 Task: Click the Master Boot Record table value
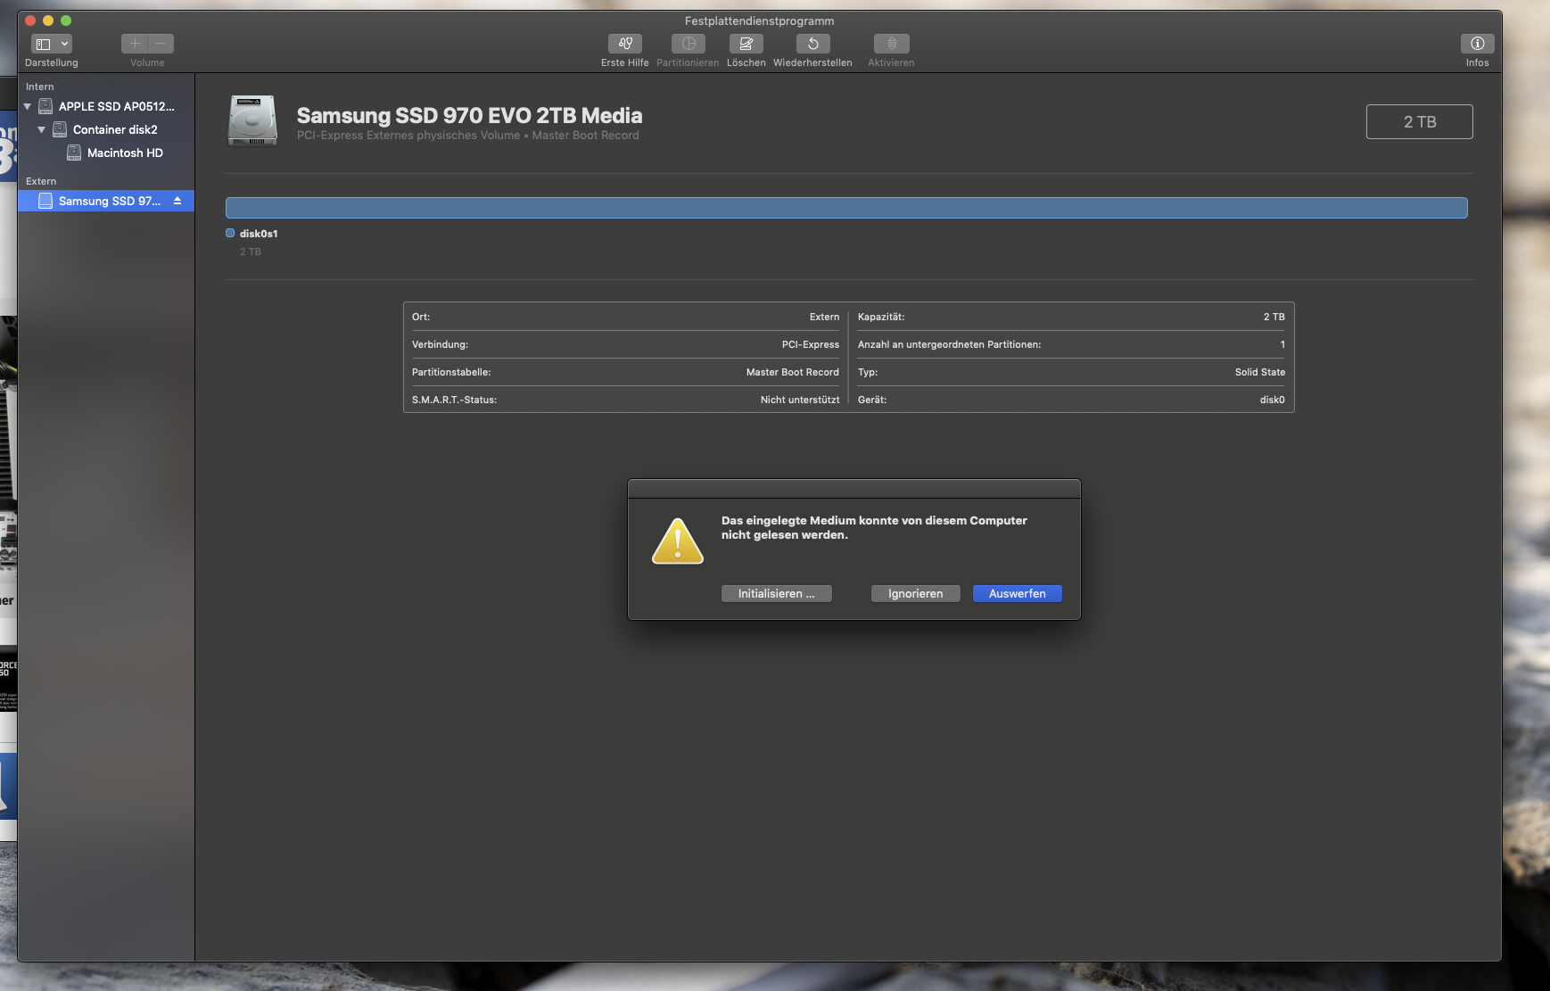[792, 372]
